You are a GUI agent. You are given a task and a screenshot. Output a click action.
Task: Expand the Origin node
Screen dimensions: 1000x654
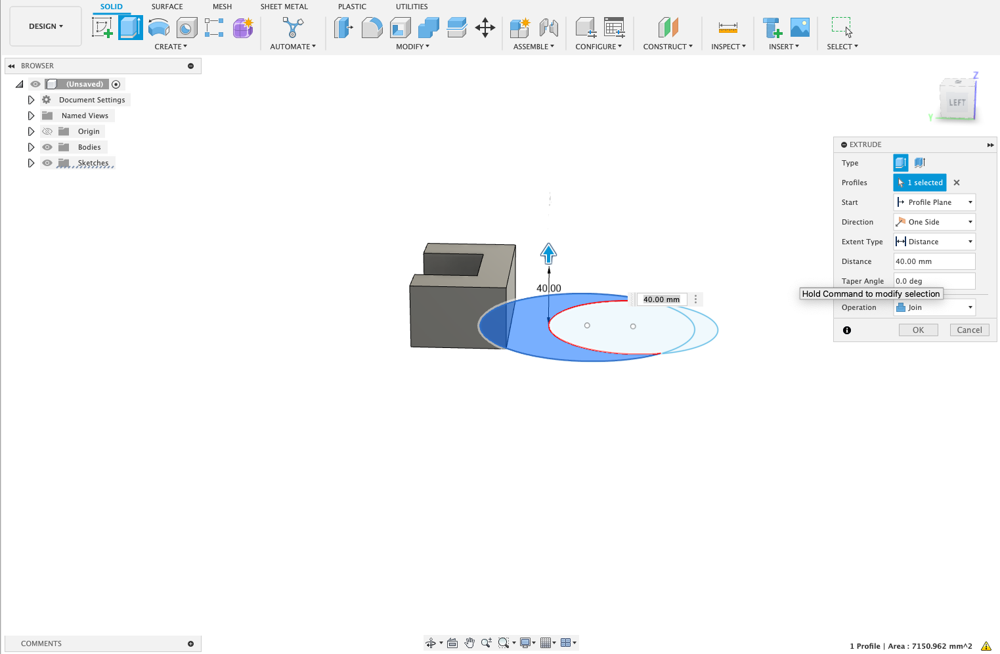coord(31,131)
